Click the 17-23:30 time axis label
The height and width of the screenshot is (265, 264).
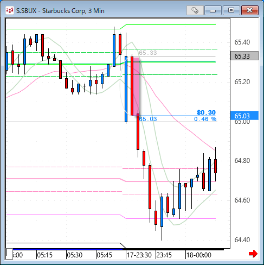(139, 255)
